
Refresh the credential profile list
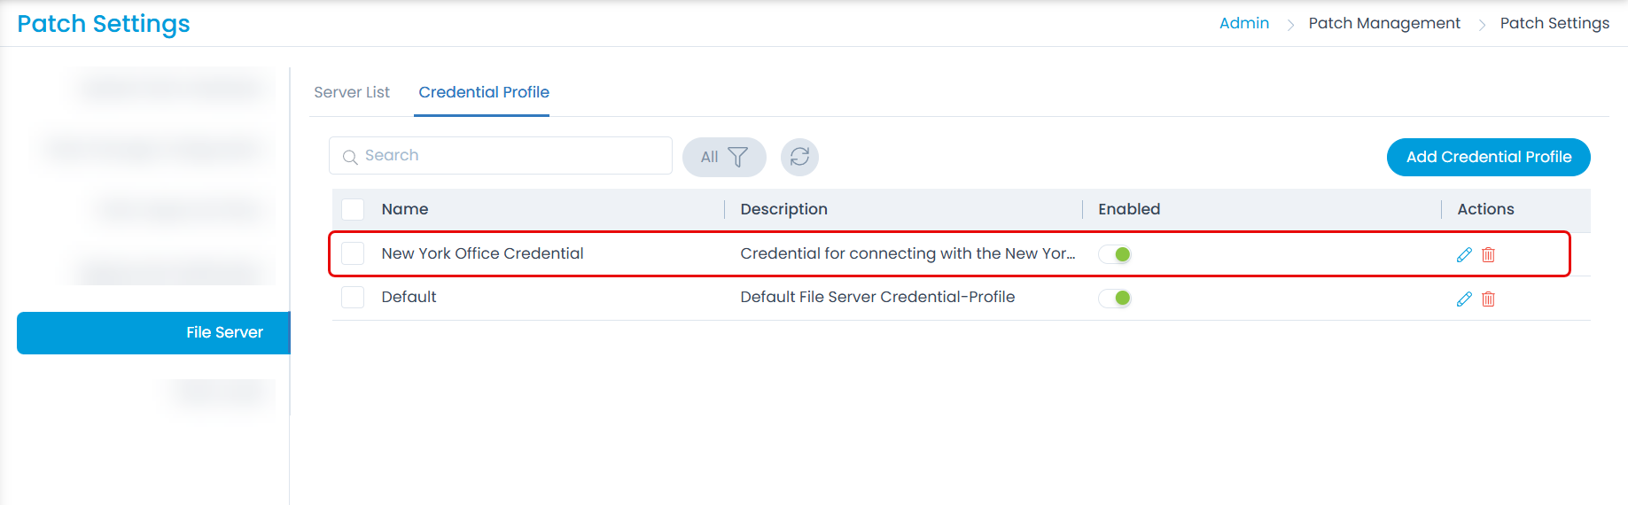799,157
